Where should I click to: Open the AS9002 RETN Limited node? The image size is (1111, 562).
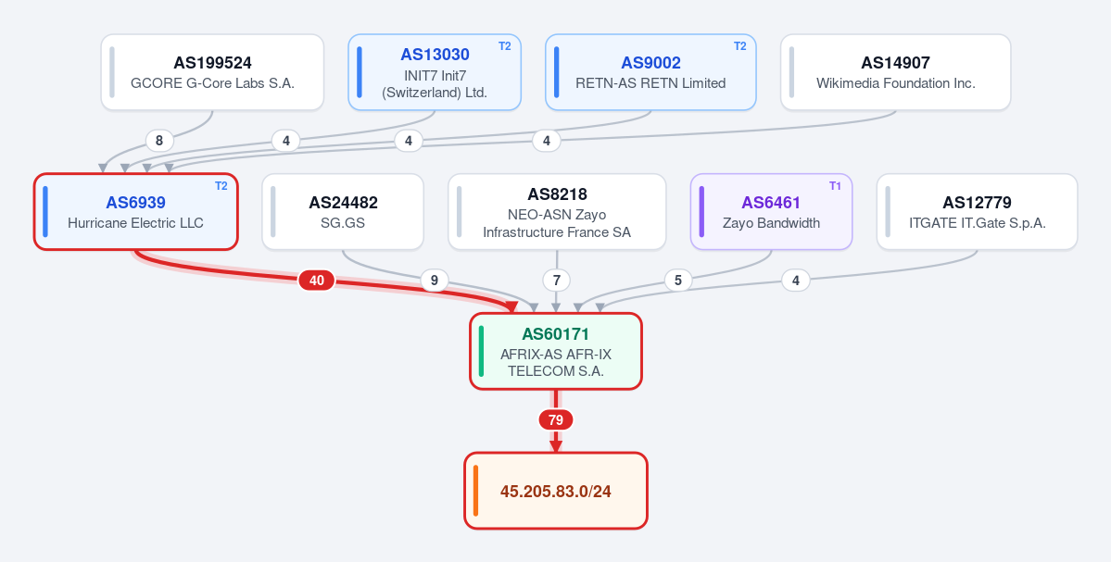650,72
